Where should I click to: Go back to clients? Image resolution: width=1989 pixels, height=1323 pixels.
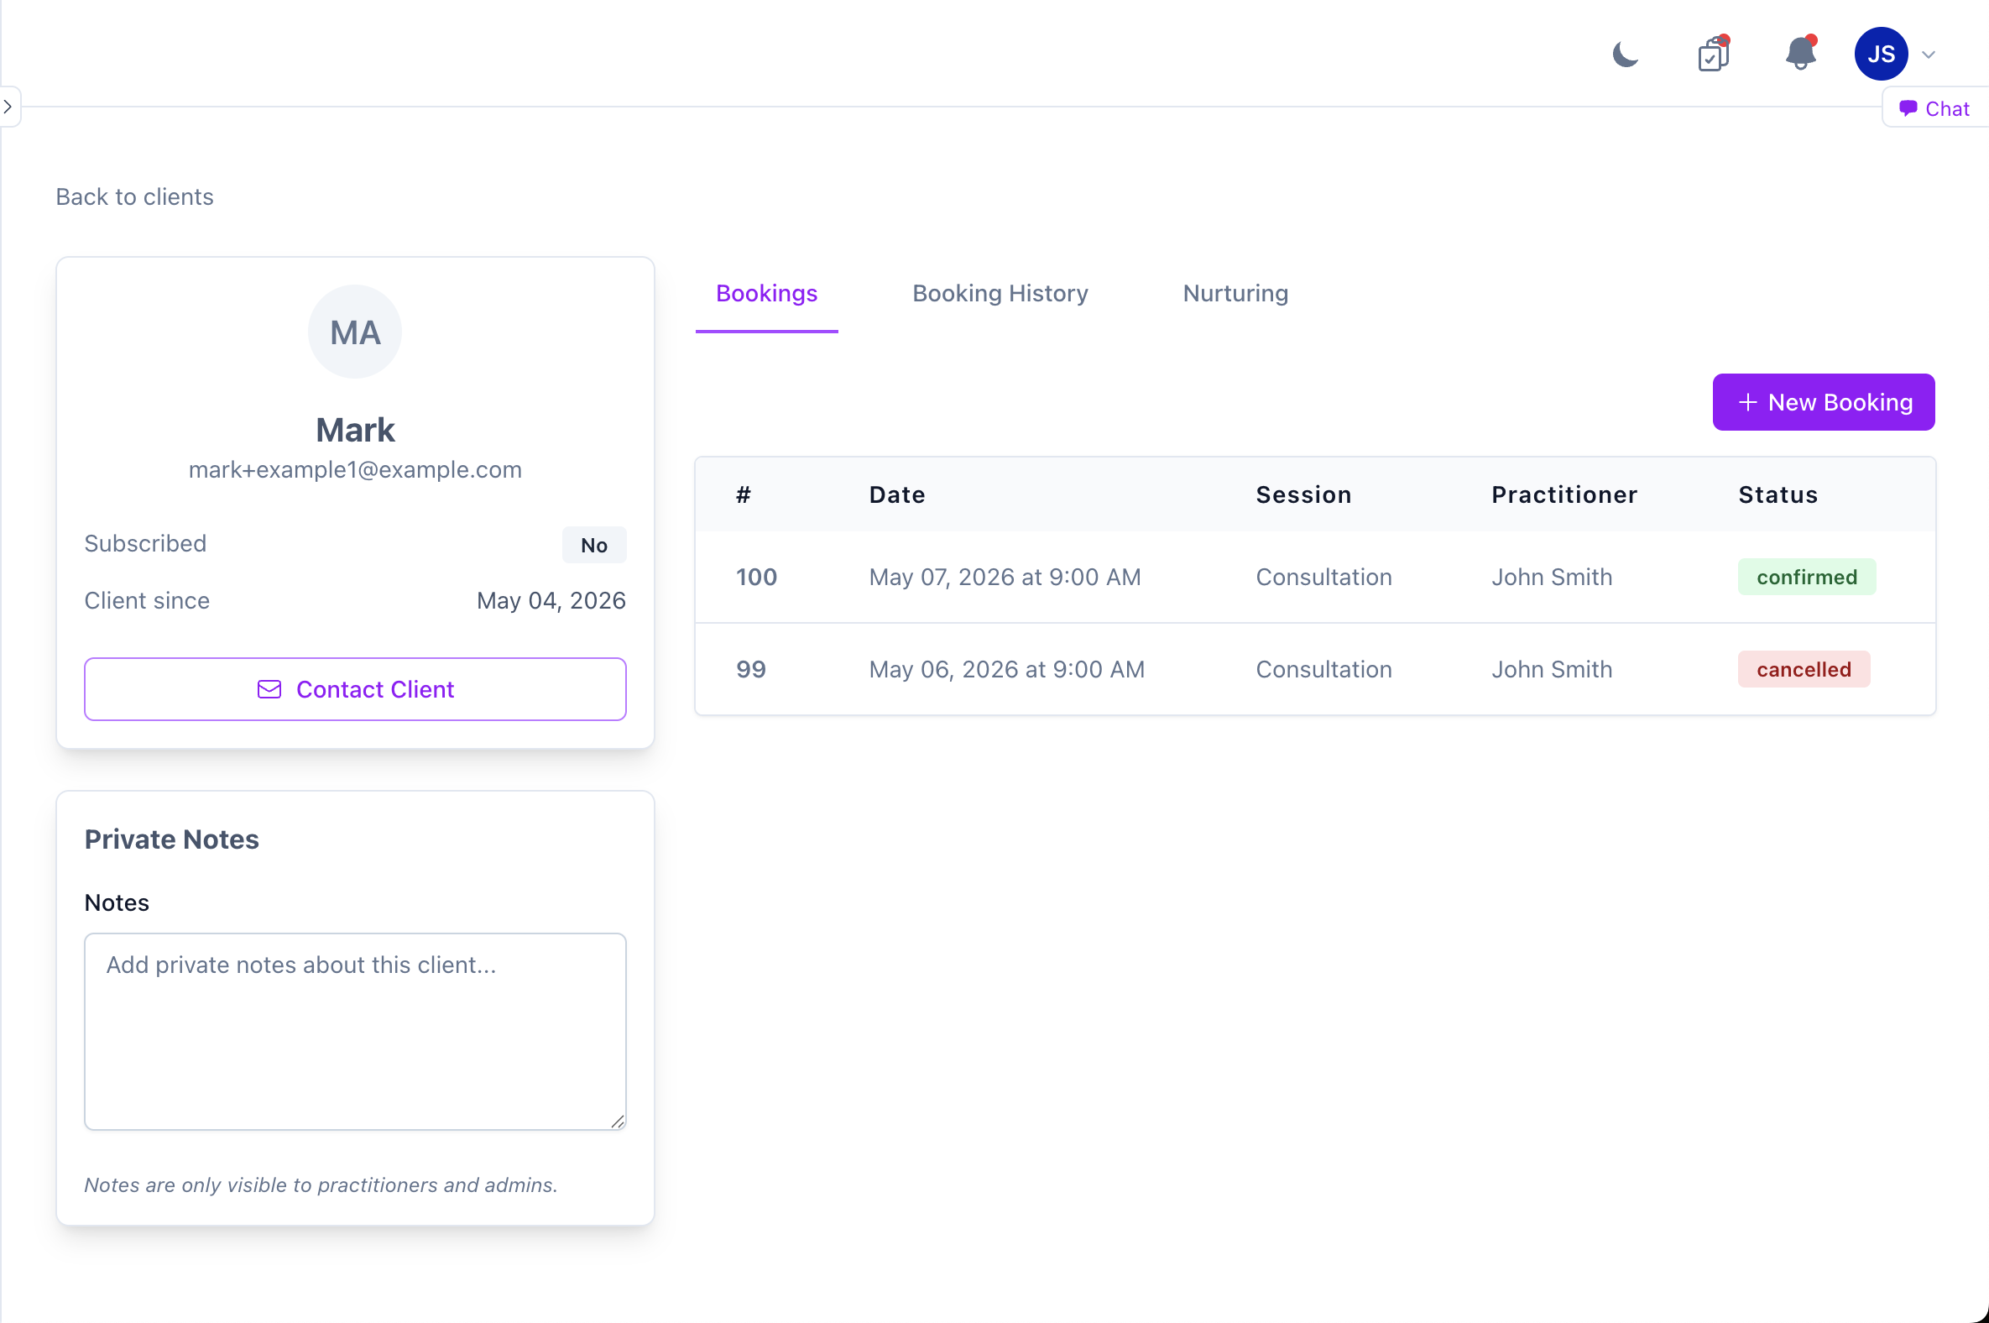click(135, 196)
